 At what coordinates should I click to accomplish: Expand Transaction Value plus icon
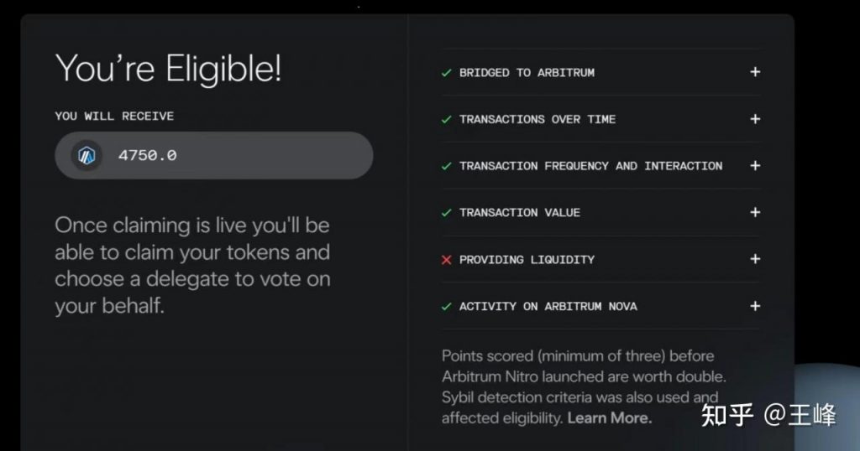click(x=755, y=212)
